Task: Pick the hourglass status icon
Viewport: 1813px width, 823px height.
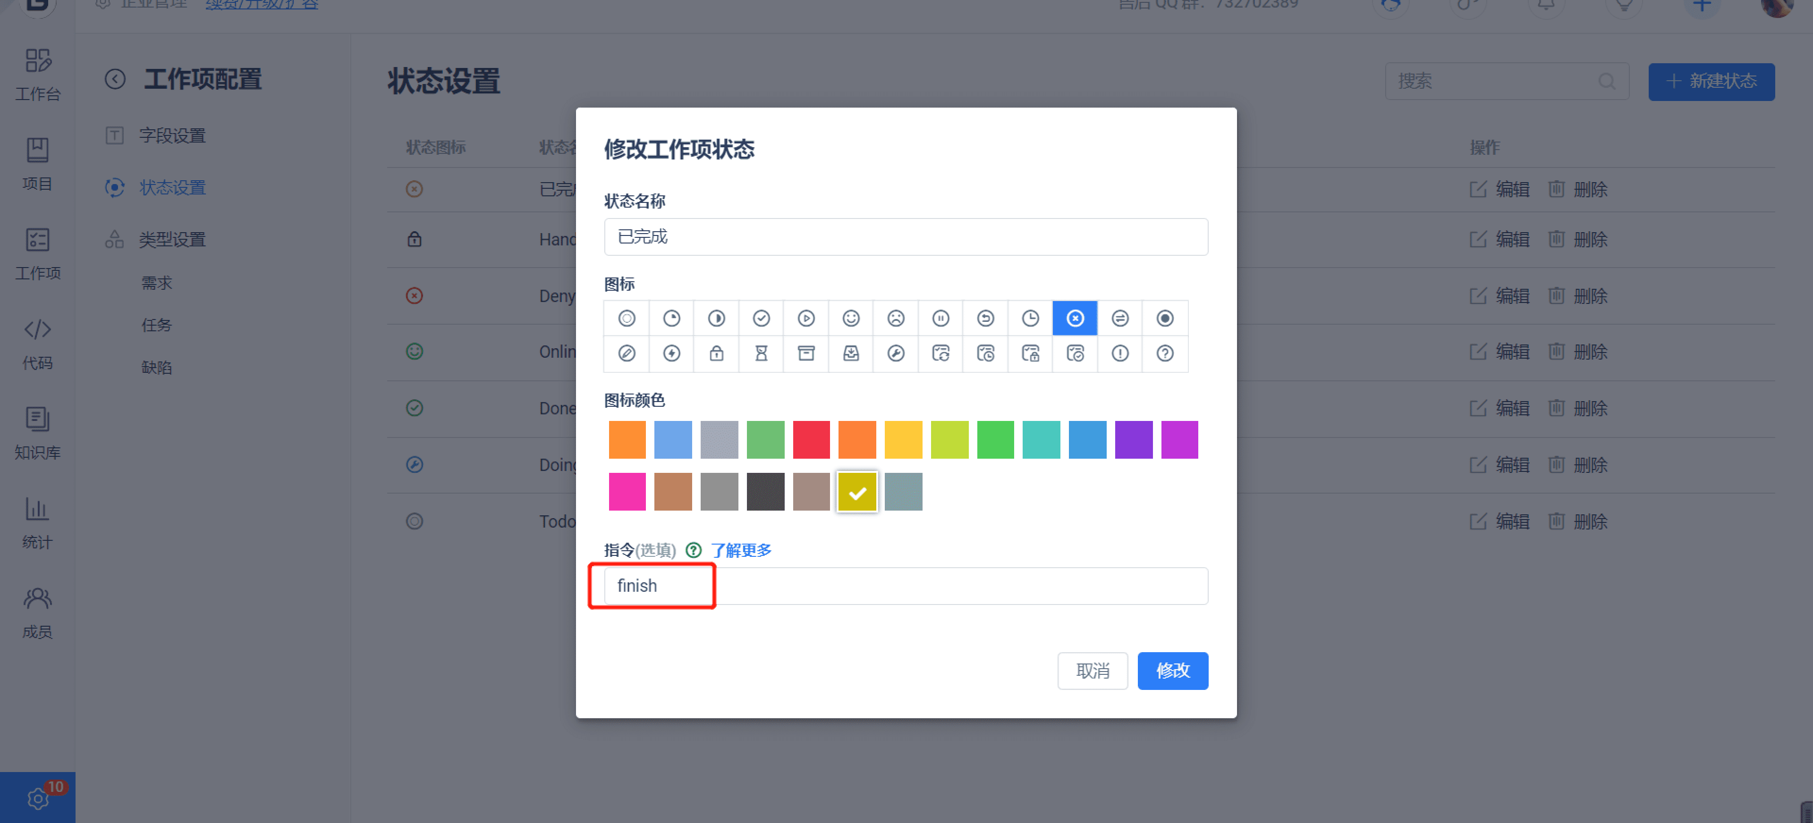Action: point(762,354)
